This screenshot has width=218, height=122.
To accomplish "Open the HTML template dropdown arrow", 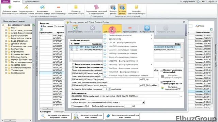I will click(x=143, y=102).
